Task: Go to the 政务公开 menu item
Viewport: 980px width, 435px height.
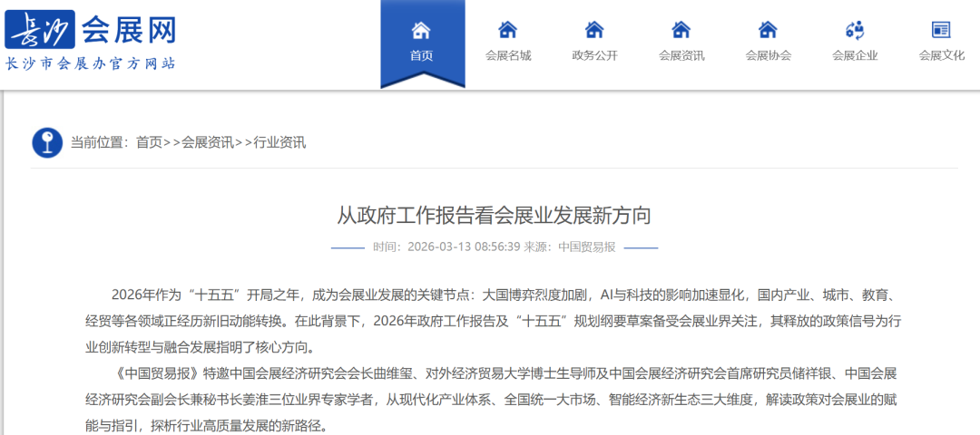Action: pyautogui.click(x=595, y=55)
